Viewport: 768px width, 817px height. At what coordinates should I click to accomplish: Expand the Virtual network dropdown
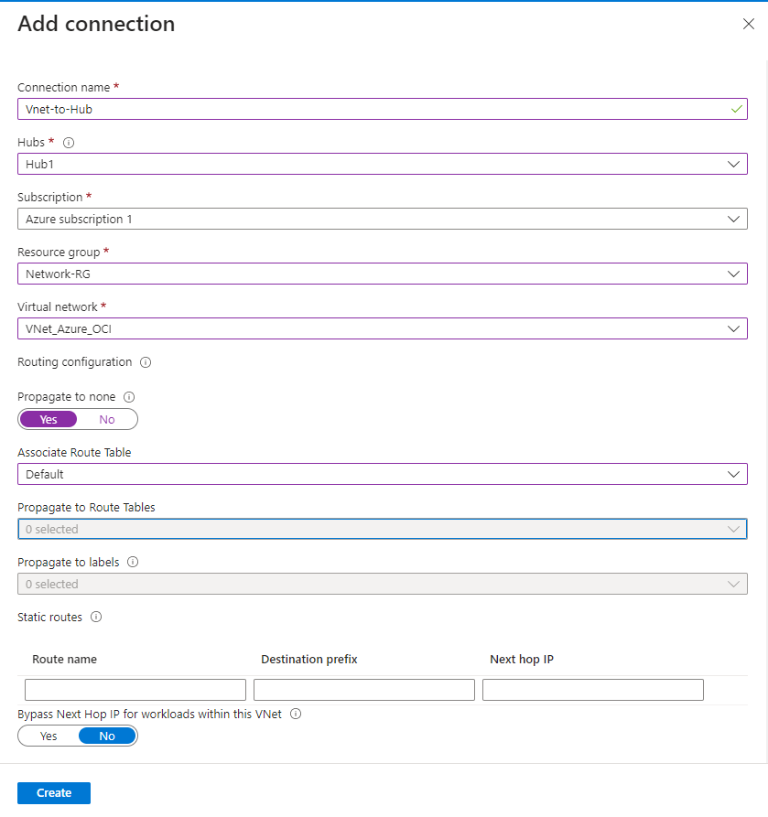point(382,328)
